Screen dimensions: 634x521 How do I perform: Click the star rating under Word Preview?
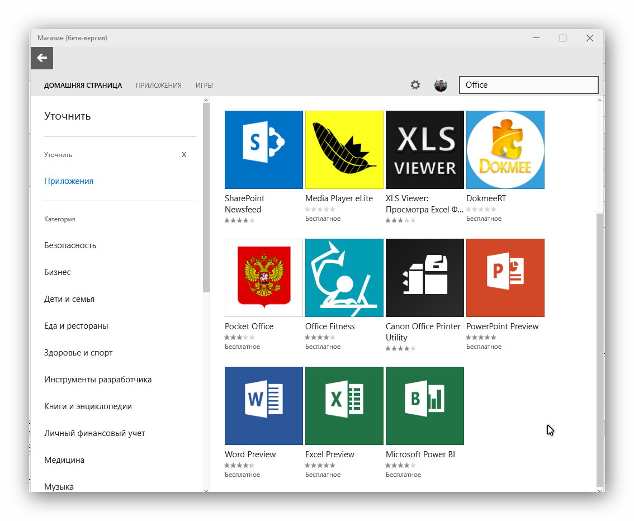(240, 466)
